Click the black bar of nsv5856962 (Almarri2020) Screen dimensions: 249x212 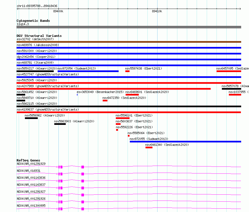[x=31, y=118]
